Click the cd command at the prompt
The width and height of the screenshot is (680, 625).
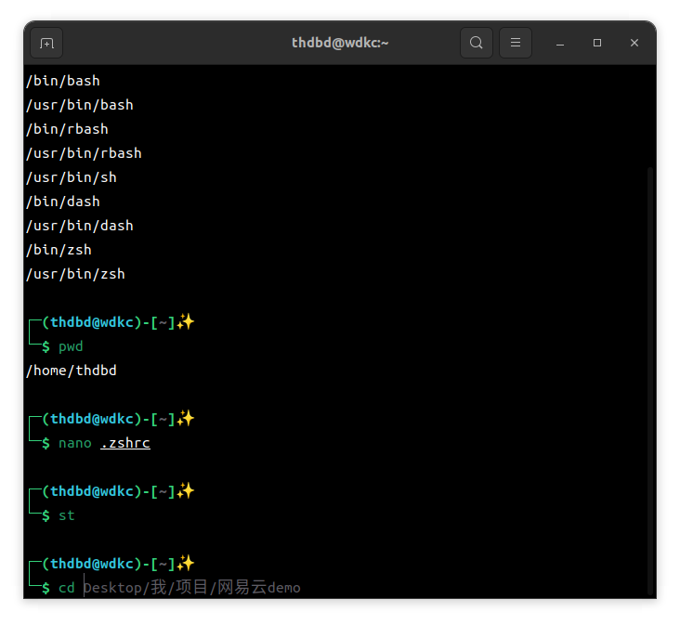(x=67, y=588)
